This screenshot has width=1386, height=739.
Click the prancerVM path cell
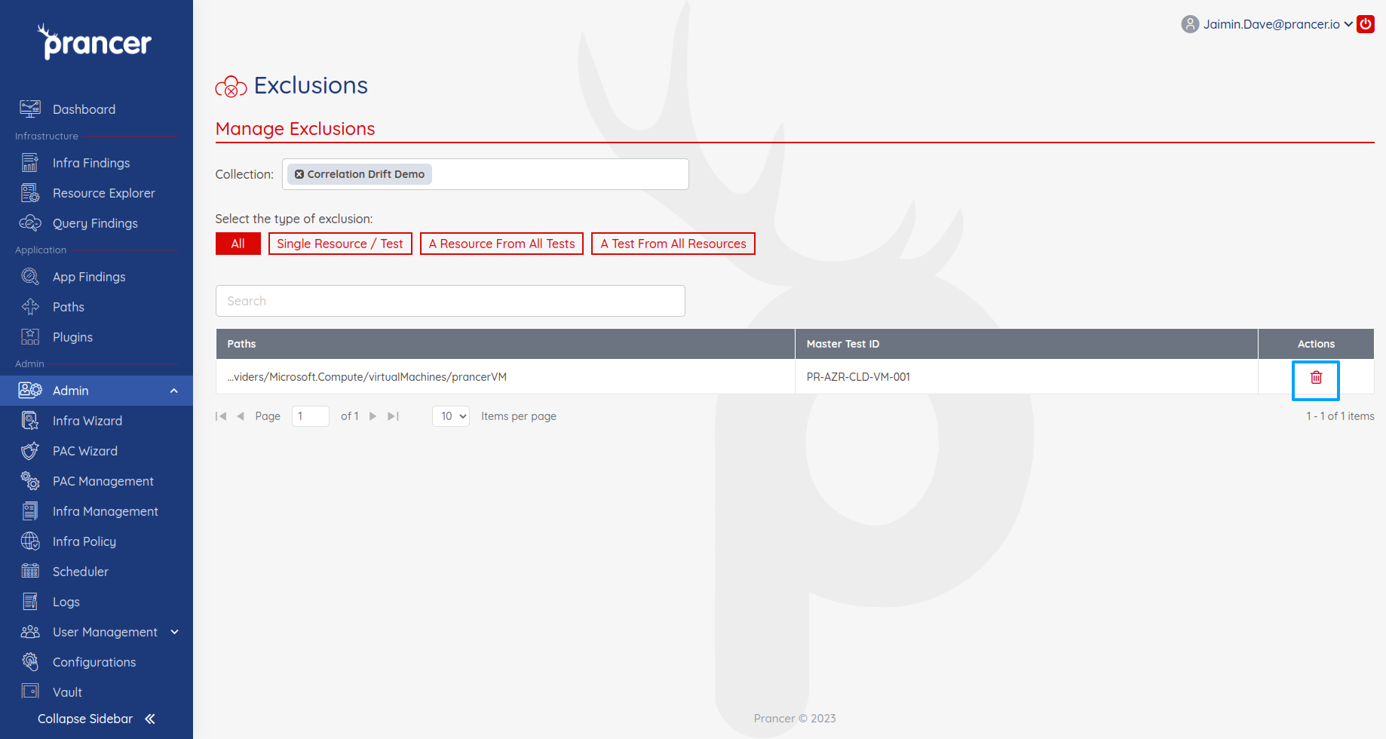tap(505, 377)
